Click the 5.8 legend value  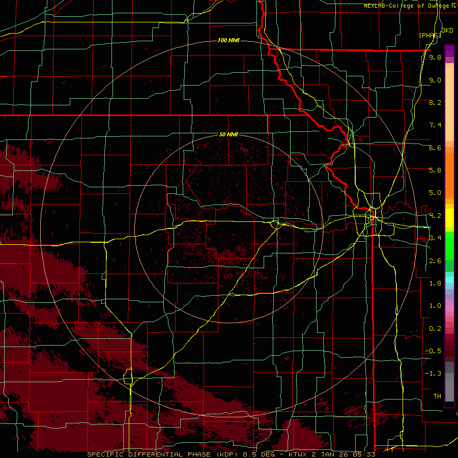435,170
